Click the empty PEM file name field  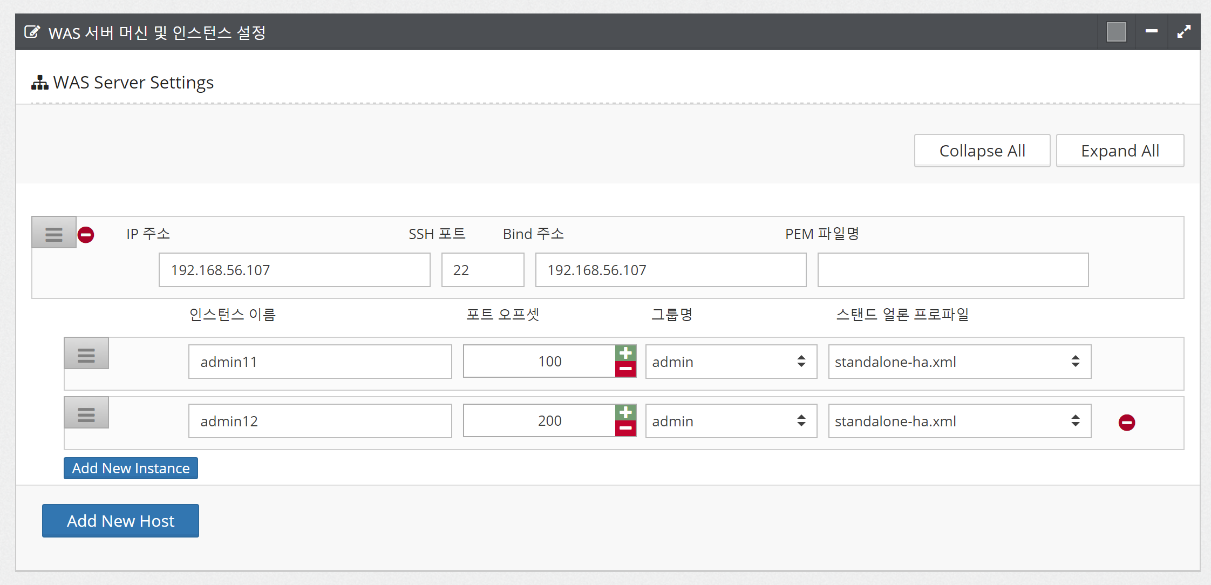click(953, 270)
